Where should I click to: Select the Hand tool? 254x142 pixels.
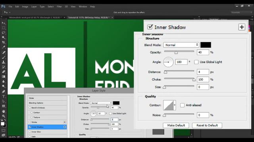[x=4, y=111]
